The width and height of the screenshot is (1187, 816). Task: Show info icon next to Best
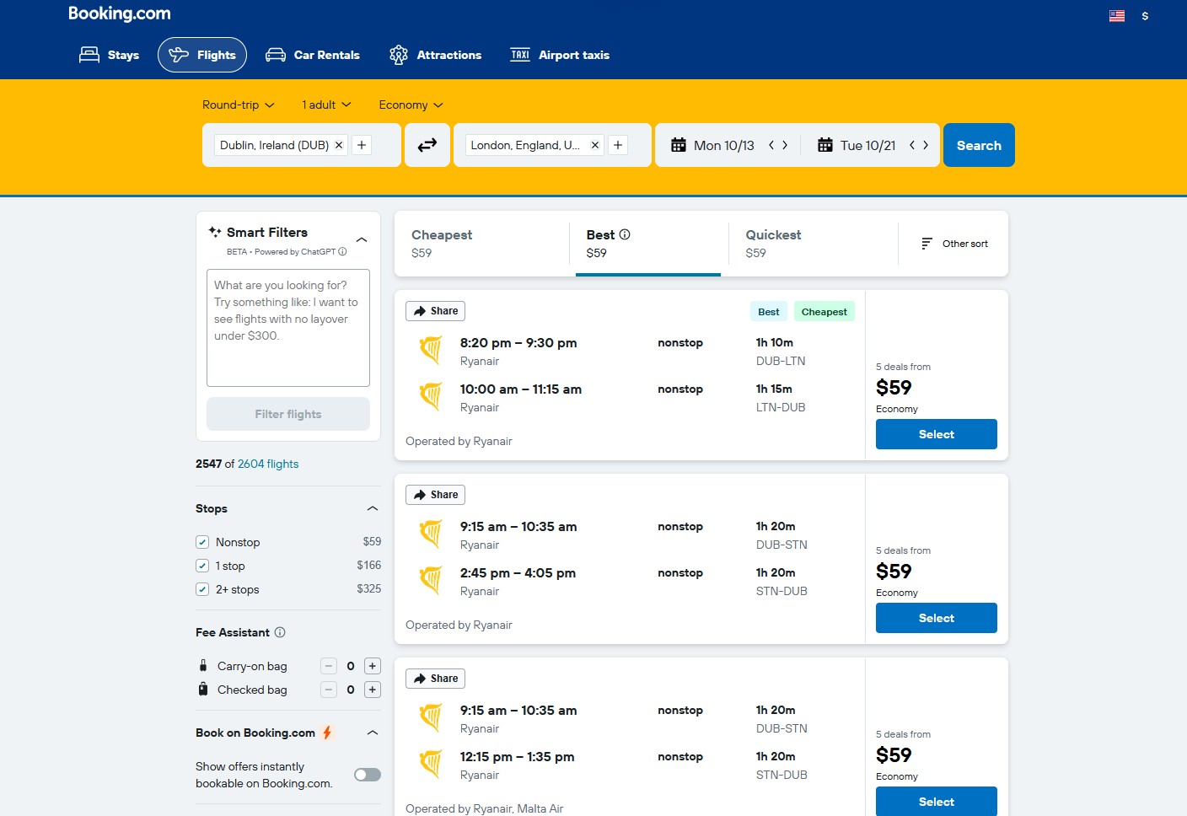[625, 234]
